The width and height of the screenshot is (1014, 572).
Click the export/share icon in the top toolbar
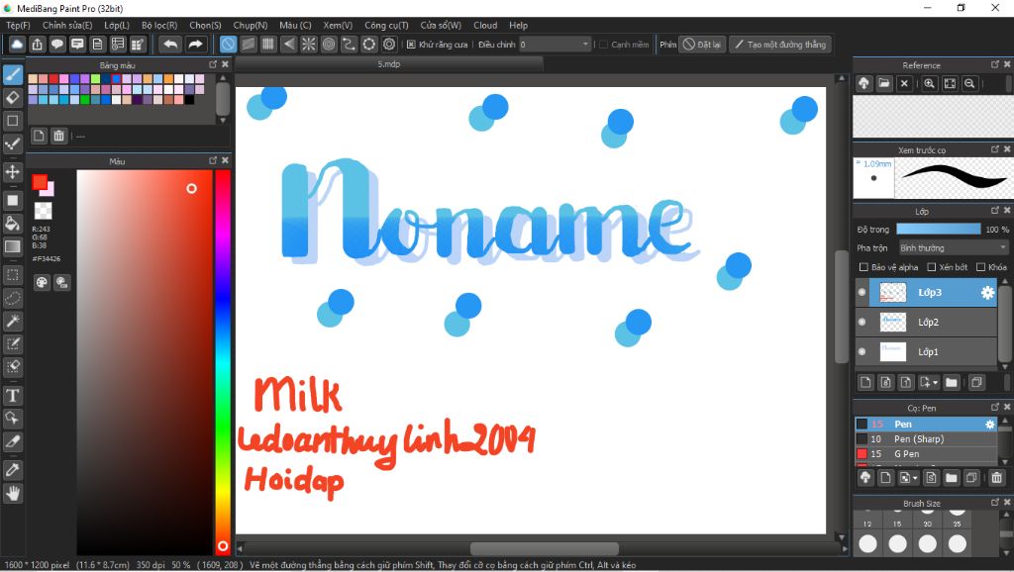tap(38, 45)
